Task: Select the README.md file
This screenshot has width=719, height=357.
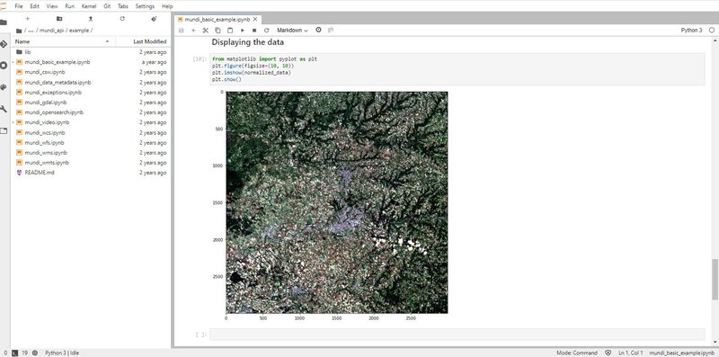Action: tap(91, 173)
